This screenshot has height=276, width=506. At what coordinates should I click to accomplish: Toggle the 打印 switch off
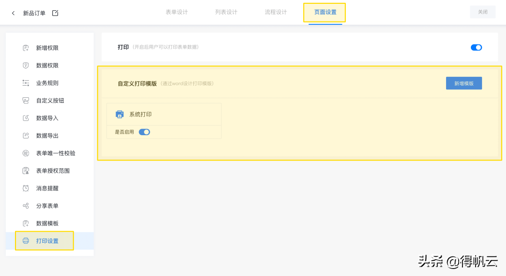pyautogui.click(x=476, y=48)
